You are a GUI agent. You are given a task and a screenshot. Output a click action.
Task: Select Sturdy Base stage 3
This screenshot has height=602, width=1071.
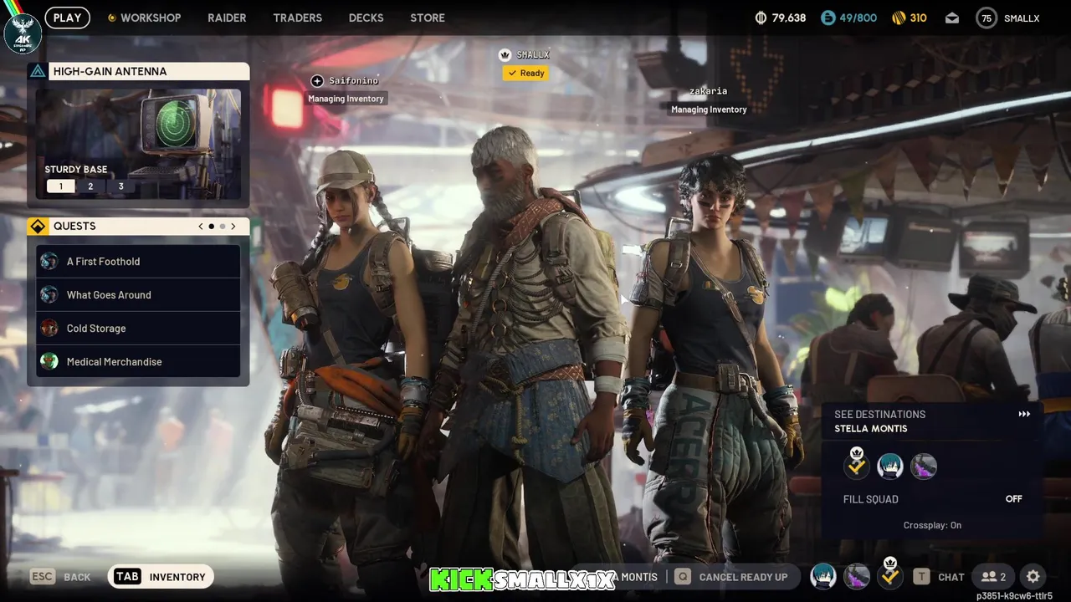120,186
